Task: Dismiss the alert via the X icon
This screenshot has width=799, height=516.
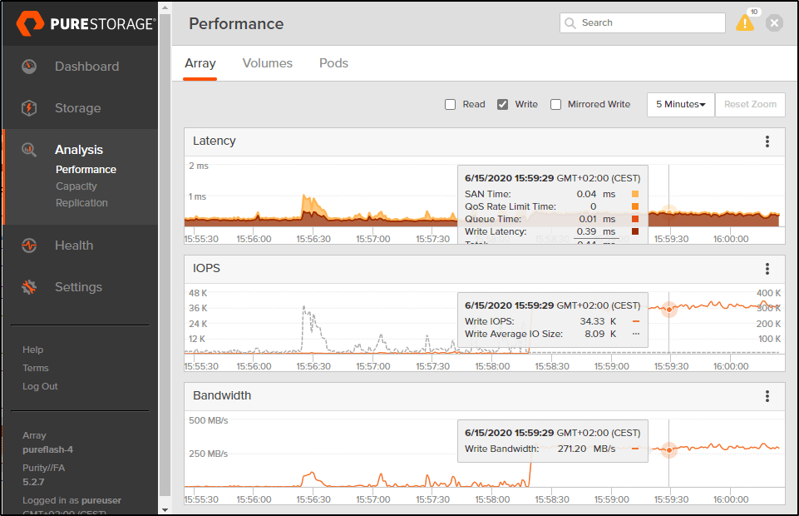Action: click(x=774, y=22)
